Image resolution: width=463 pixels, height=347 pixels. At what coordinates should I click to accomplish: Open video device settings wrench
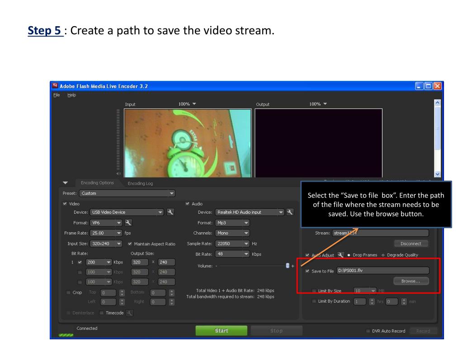170,212
